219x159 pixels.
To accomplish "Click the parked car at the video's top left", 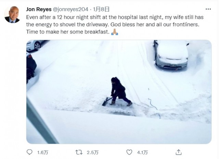I will click(34, 44).
